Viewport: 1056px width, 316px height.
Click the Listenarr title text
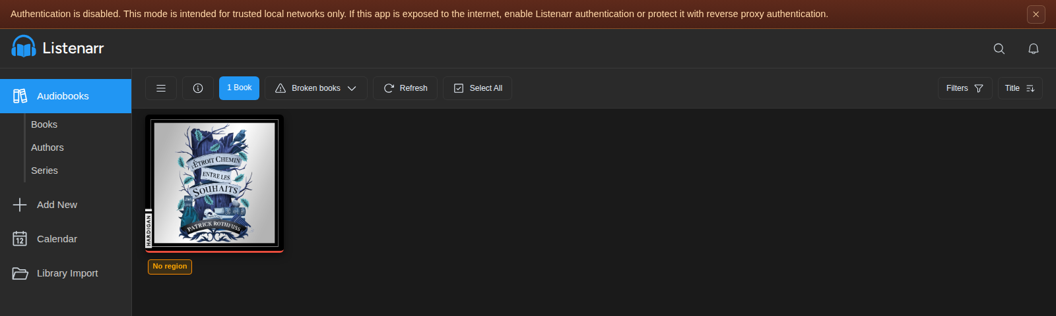(x=73, y=48)
